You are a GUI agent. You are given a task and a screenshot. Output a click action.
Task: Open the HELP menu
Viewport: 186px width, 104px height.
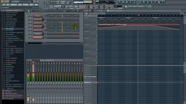[36, 5]
